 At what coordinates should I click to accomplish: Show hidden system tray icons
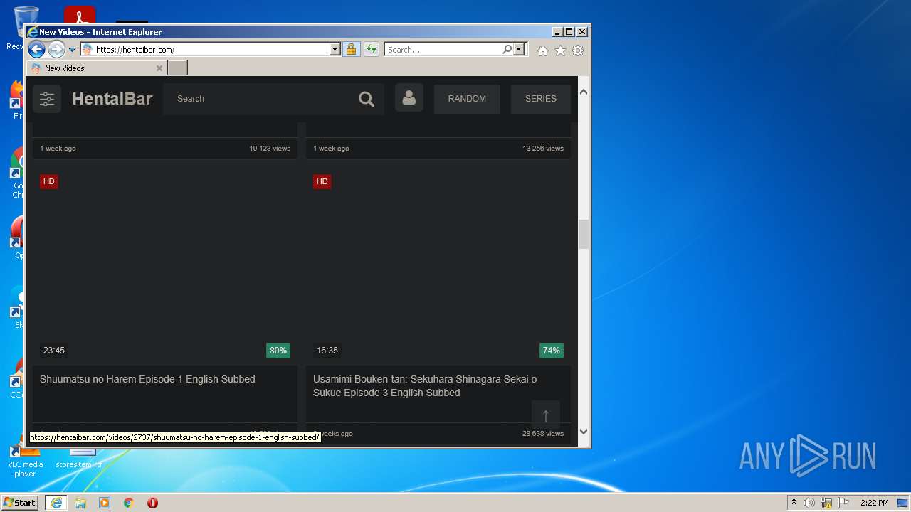pyautogui.click(x=794, y=503)
